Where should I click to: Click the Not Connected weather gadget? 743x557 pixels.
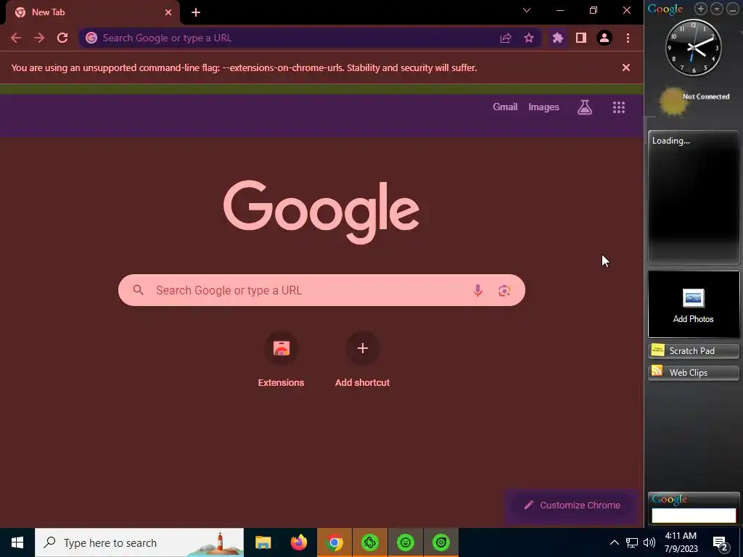(694, 102)
